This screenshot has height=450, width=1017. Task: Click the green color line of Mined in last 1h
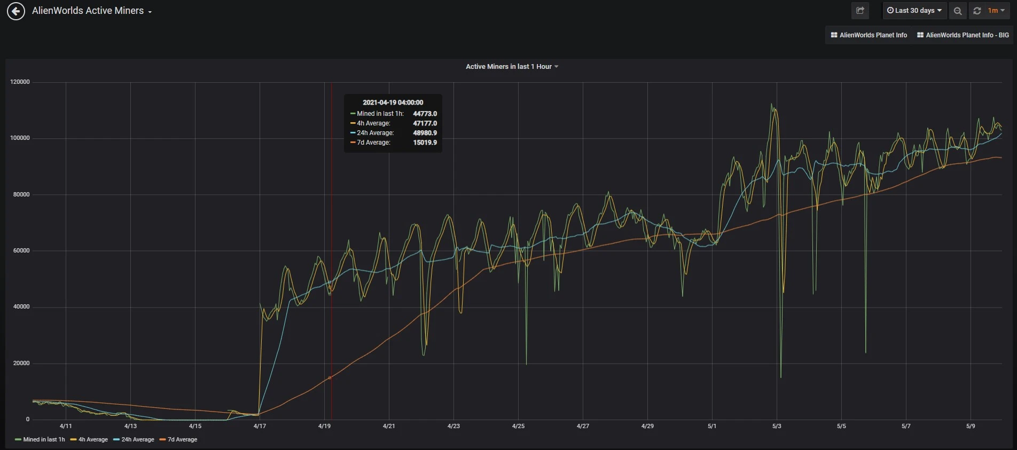pyautogui.click(x=18, y=440)
